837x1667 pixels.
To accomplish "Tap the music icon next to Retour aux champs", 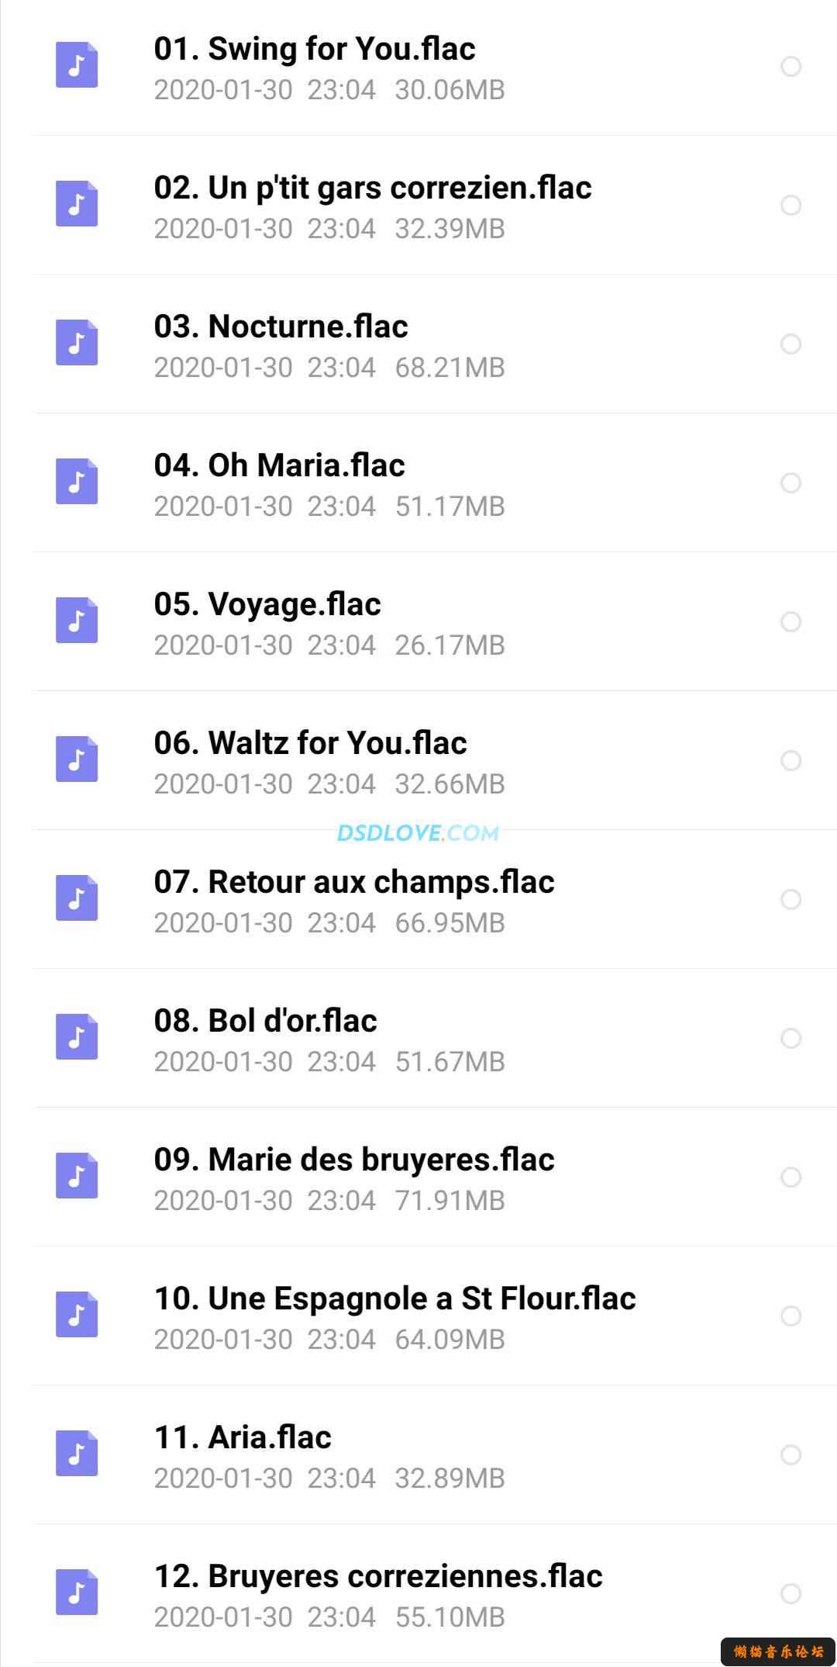I will tap(77, 897).
